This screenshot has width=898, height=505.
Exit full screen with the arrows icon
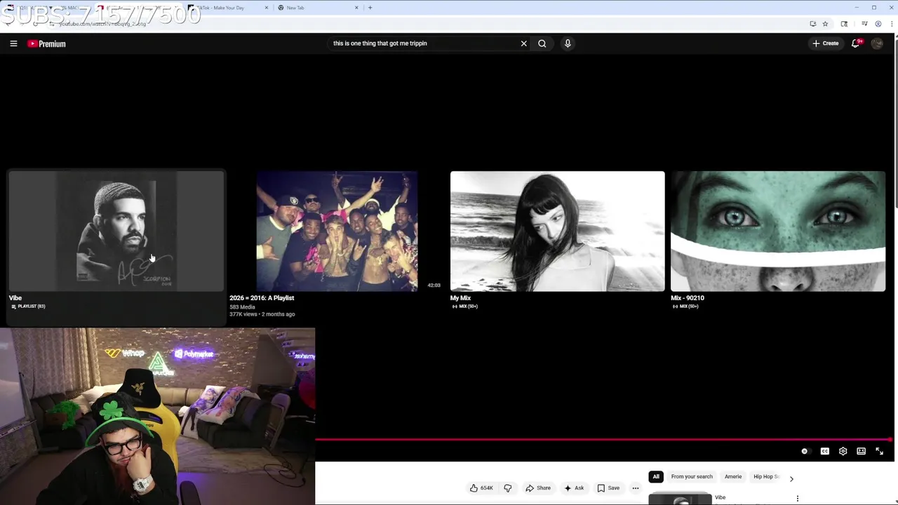click(x=879, y=452)
